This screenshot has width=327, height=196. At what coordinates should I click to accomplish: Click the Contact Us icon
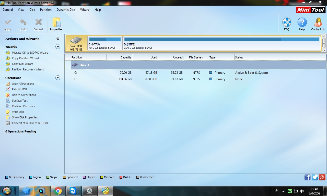coord(318,22)
